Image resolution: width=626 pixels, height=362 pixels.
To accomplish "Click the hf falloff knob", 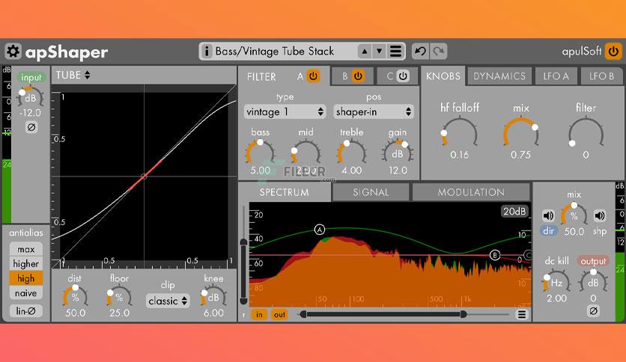I will click(460, 132).
